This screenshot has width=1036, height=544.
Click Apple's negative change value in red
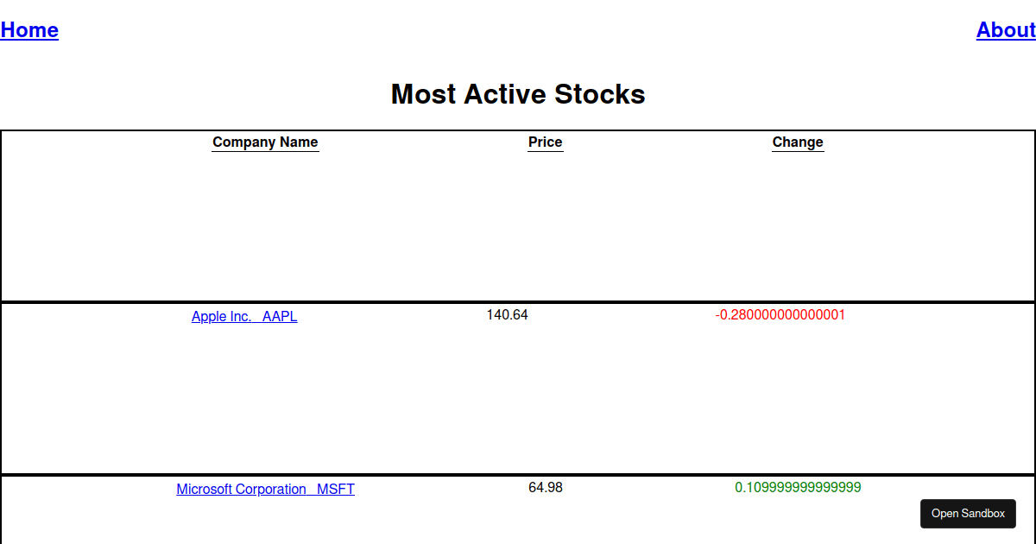pyautogui.click(x=780, y=314)
